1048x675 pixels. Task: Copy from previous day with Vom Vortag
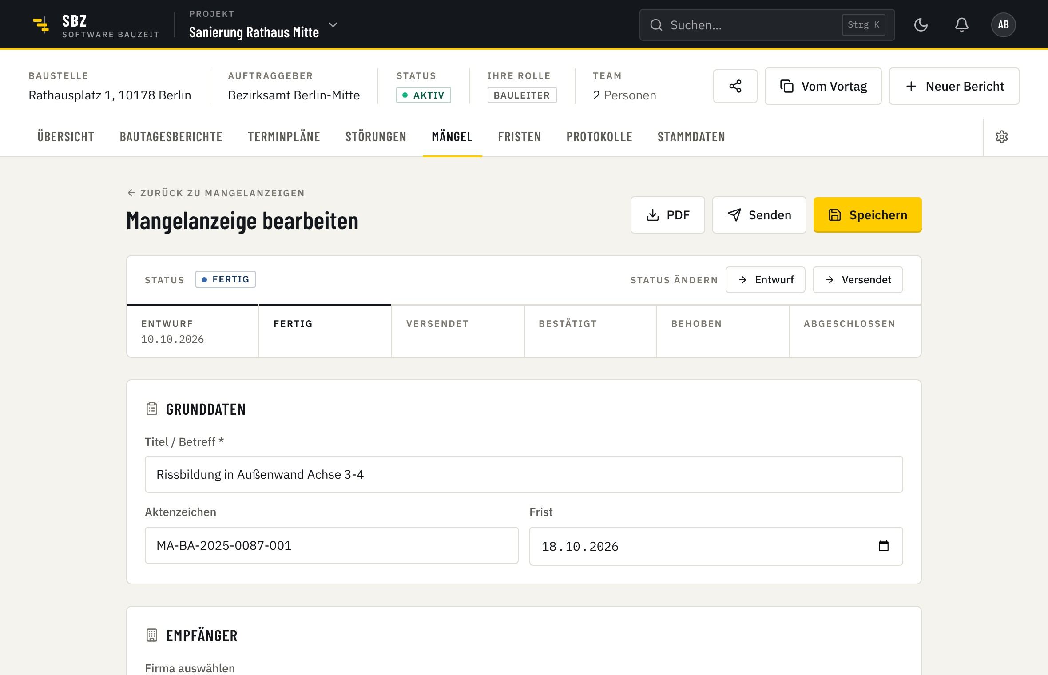(823, 86)
